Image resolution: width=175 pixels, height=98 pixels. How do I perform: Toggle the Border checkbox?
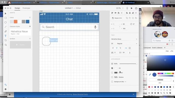point(112,73)
